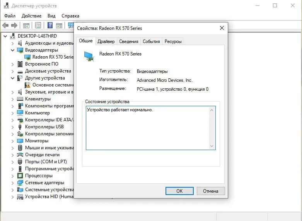302x221 pixels.
Task: Maximize the Диспетчер устройств window
Action: pyautogui.click(x=275, y=5)
